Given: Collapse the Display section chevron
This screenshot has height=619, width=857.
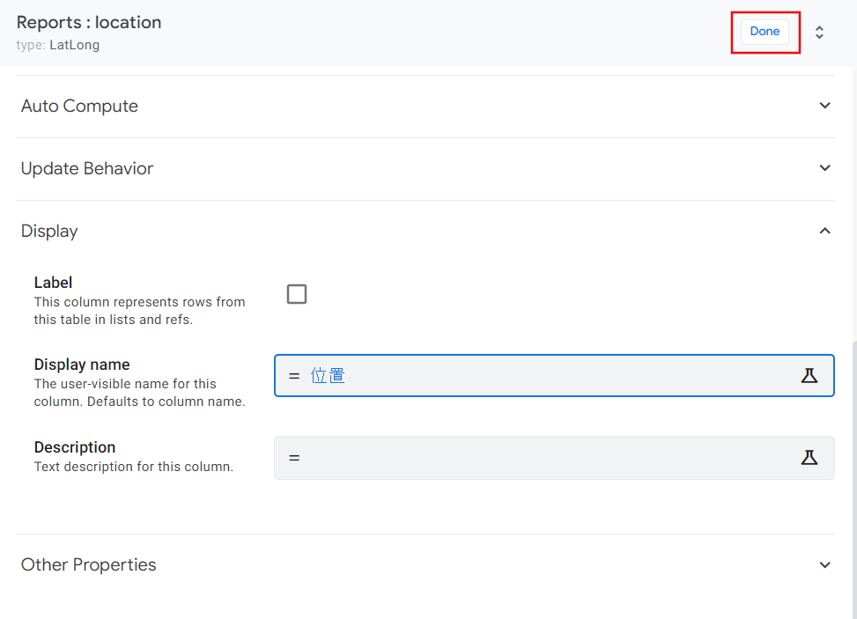Looking at the screenshot, I should pyautogui.click(x=825, y=230).
